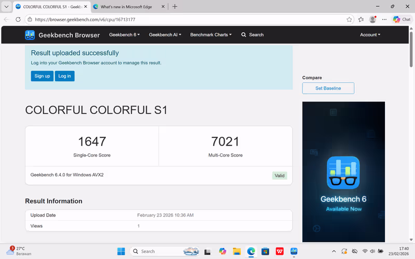
Task: Click the Search item in Geekbench navbar
Action: pyautogui.click(x=253, y=35)
